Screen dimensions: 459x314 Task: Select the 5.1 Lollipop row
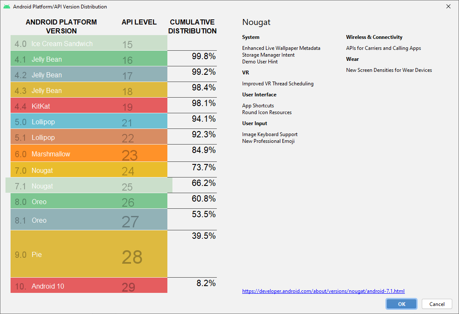coord(89,137)
